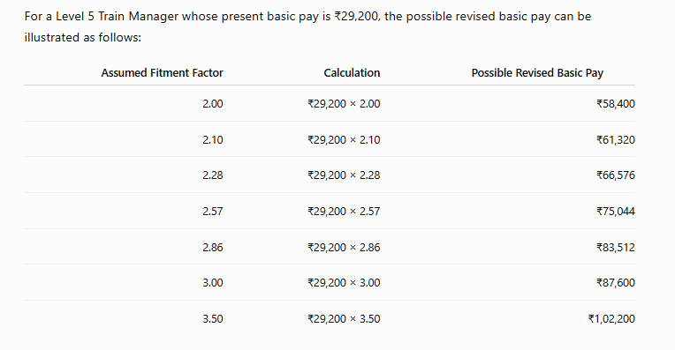Select the 2.57 fitment factor cell
Viewport: 675px width, 350px height.
(x=213, y=212)
